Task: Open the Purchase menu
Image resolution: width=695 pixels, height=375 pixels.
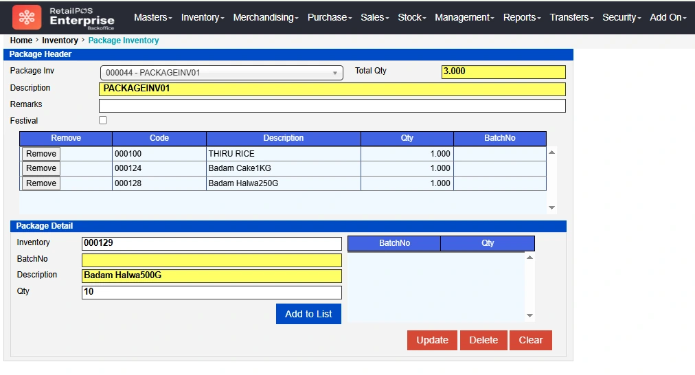Action: click(x=330, y=17)
